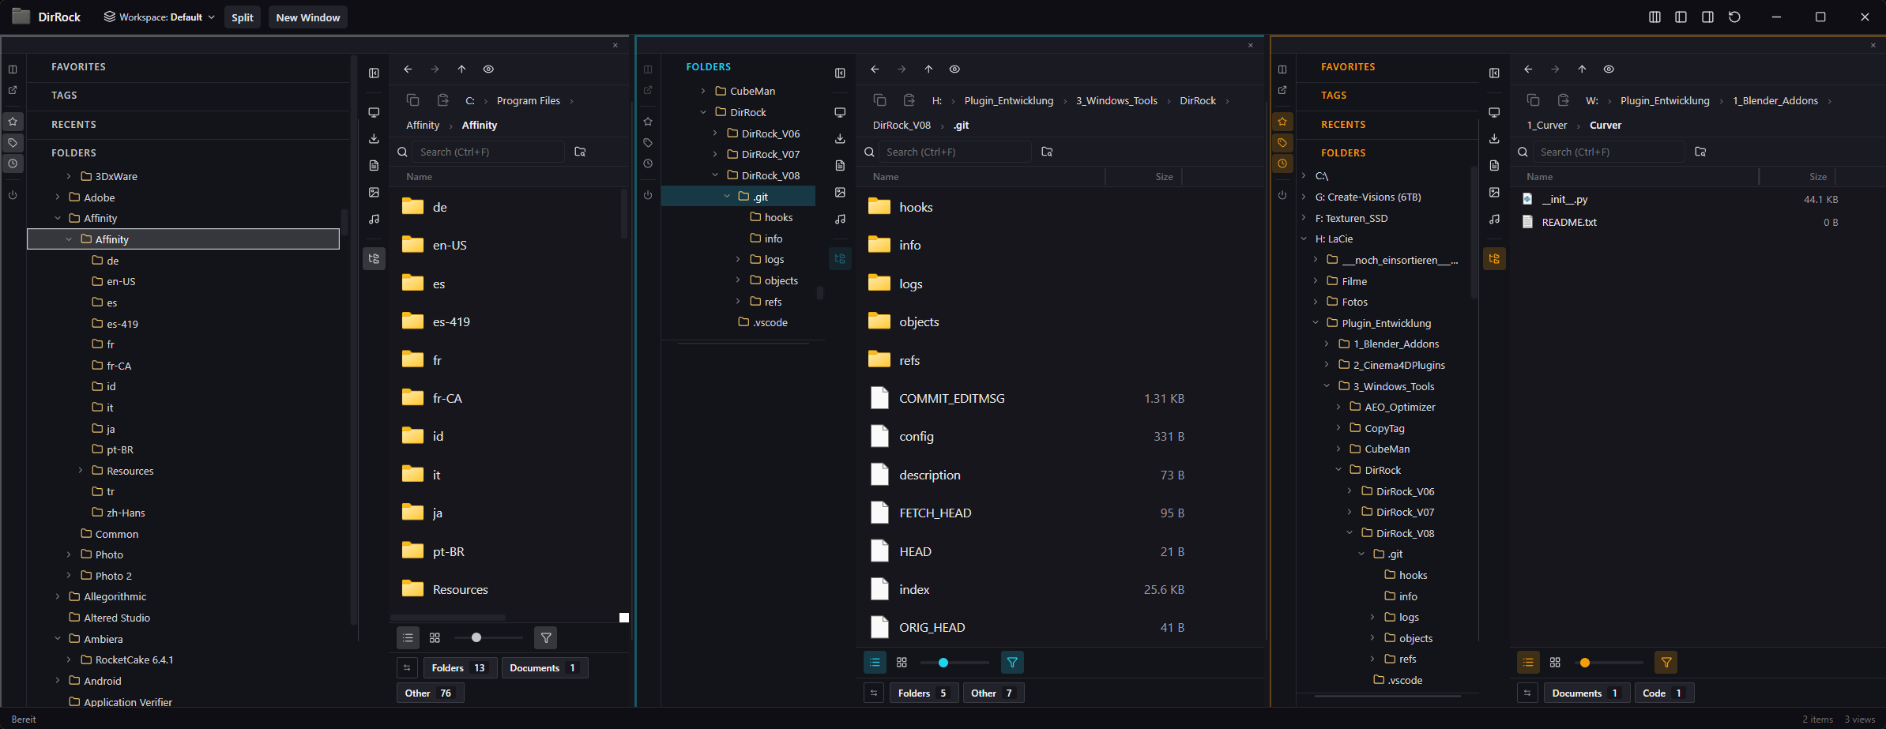Click the Split button
Image resolution: width=1886 pixels, height=729 pixels.
click(242, 17)
